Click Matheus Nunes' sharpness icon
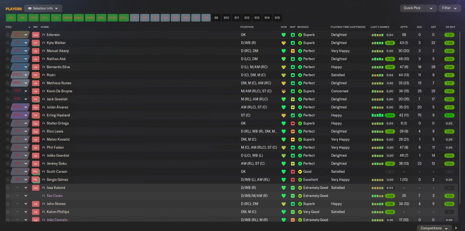 coord(293,83)
